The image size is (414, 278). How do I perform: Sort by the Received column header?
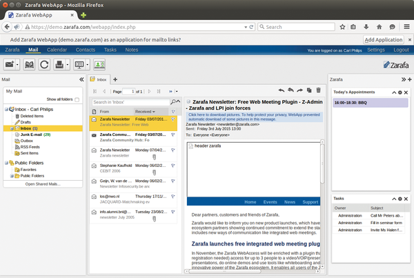click(150, 112)
